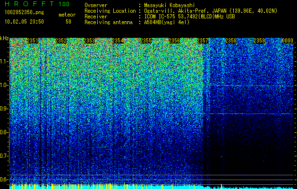The image size is (297, 189).
Task: Click the 2359 time marker
Action: click(x=259, y=41)
